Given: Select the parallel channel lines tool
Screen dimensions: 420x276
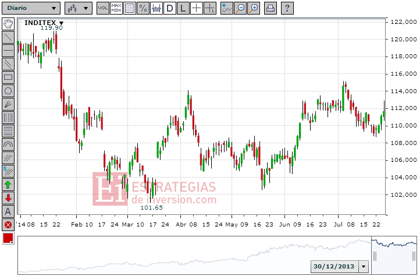Looking at the screenshot, I should click(8, 64).
